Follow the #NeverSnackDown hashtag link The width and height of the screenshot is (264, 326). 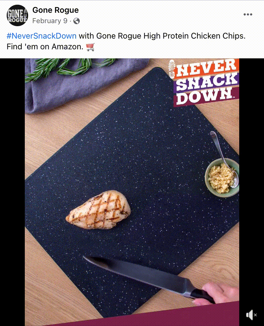42,36
